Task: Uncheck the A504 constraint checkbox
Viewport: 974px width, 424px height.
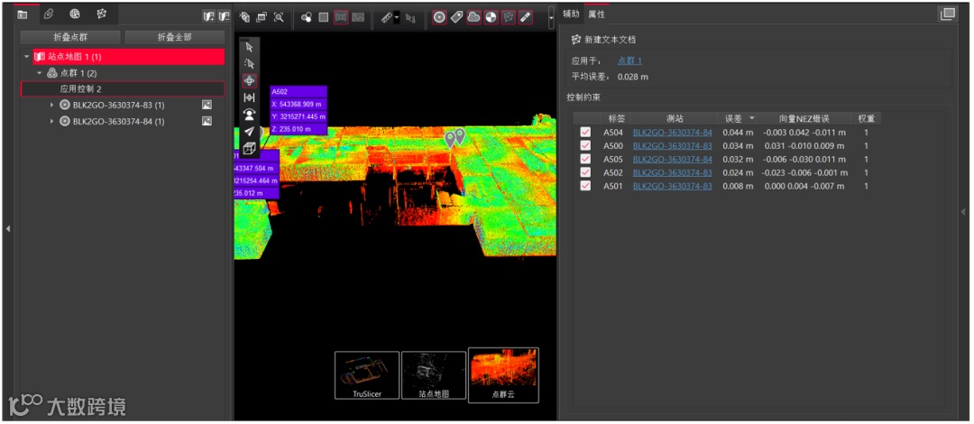Action: 585,133
